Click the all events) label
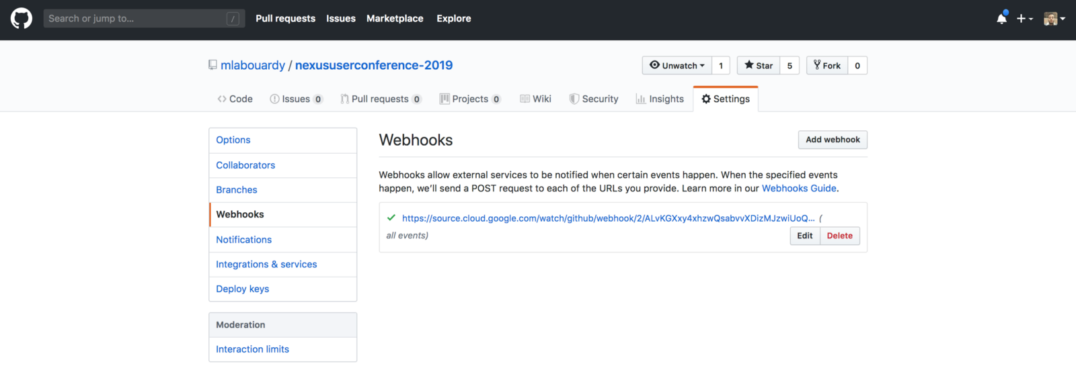 coord(408,236)
